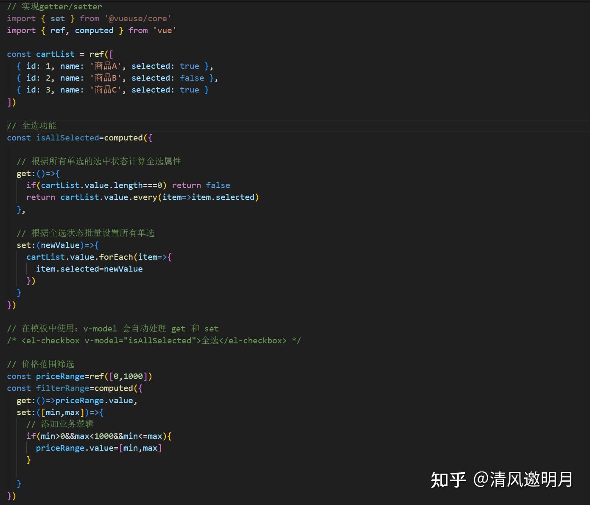Click the '商品B' name string

[x=106, y=78]
